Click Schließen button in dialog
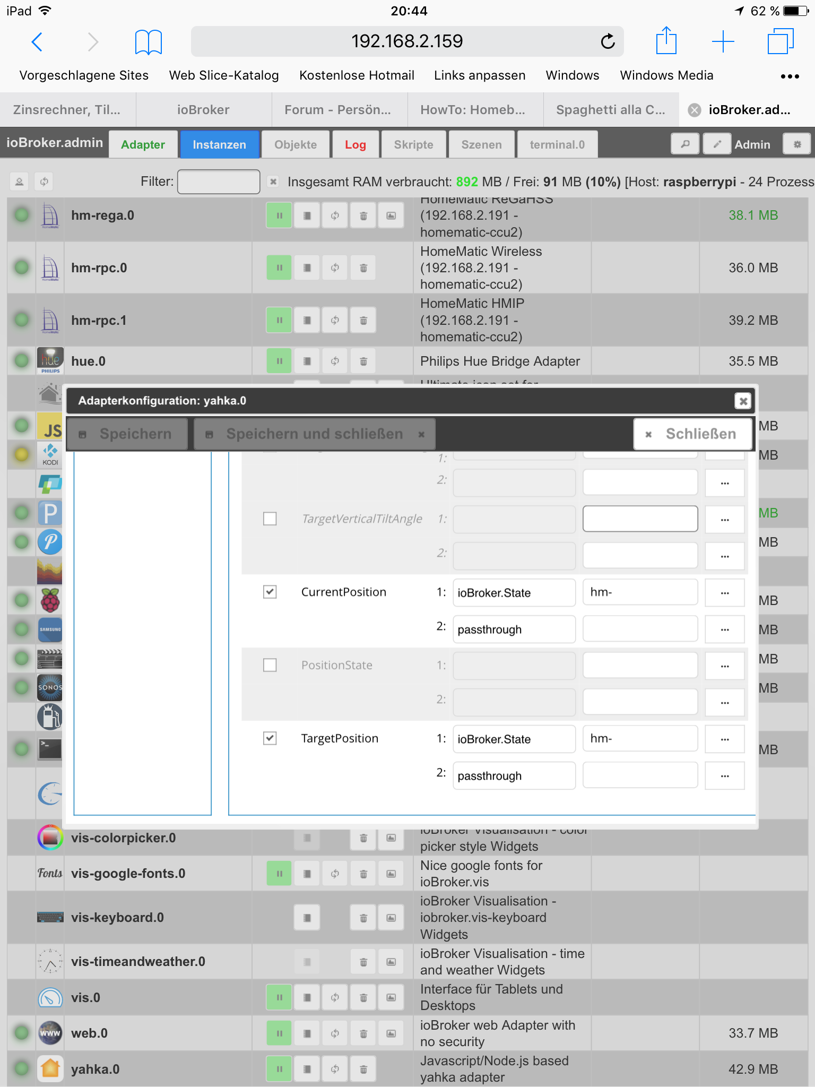 693,434
